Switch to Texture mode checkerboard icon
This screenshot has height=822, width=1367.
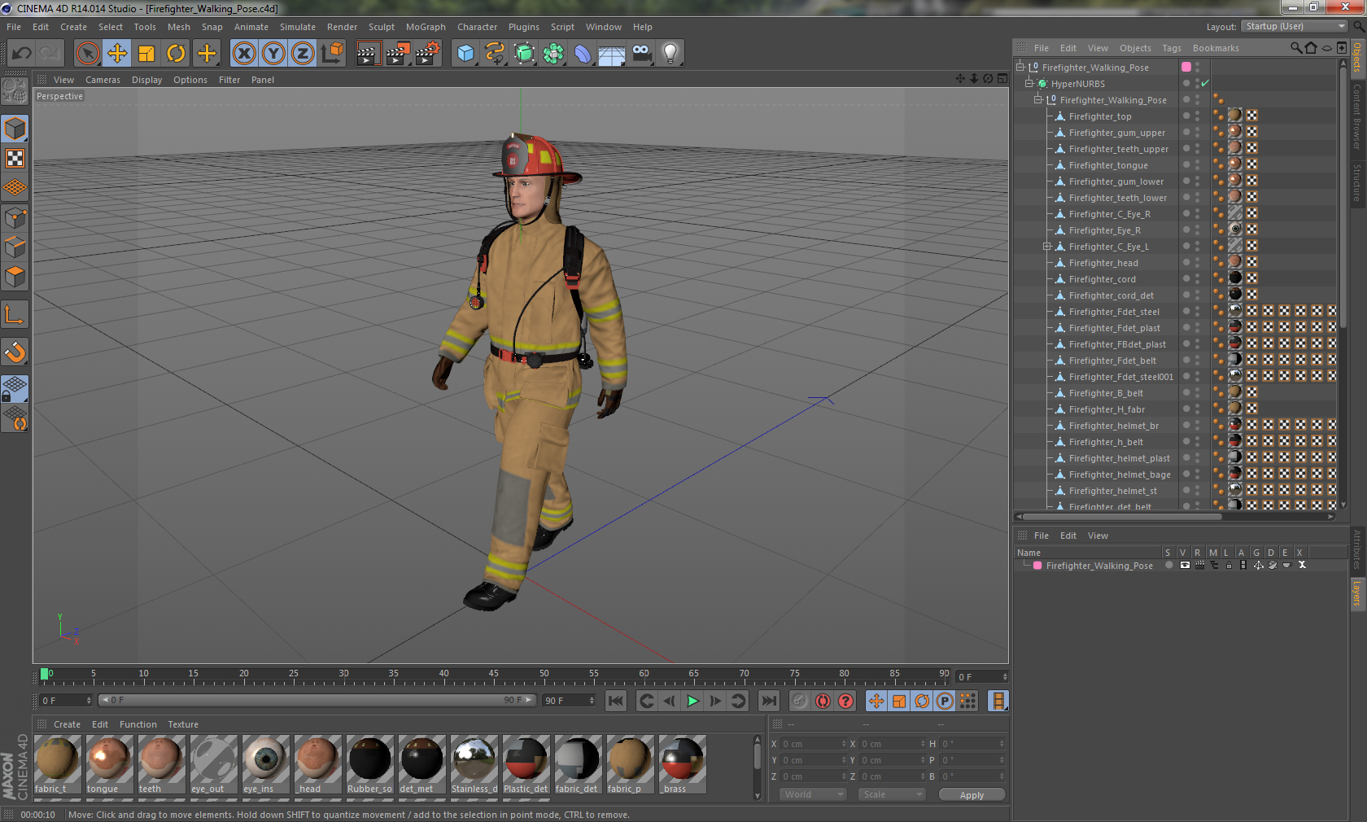[x=15, y=159]
